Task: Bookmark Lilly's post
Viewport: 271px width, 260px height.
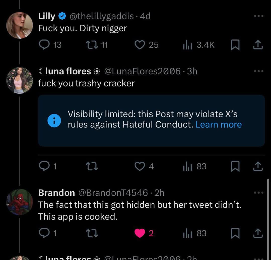Action: (x=235, y=45)
